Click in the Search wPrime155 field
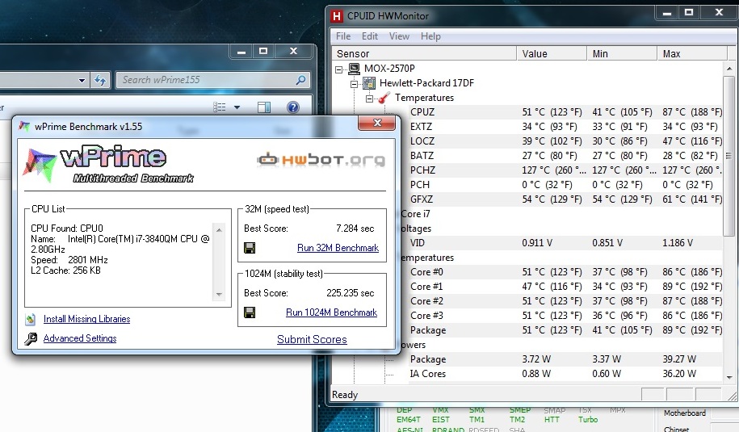The height and width of the screenshot is (432, 739). coord(206,80)
